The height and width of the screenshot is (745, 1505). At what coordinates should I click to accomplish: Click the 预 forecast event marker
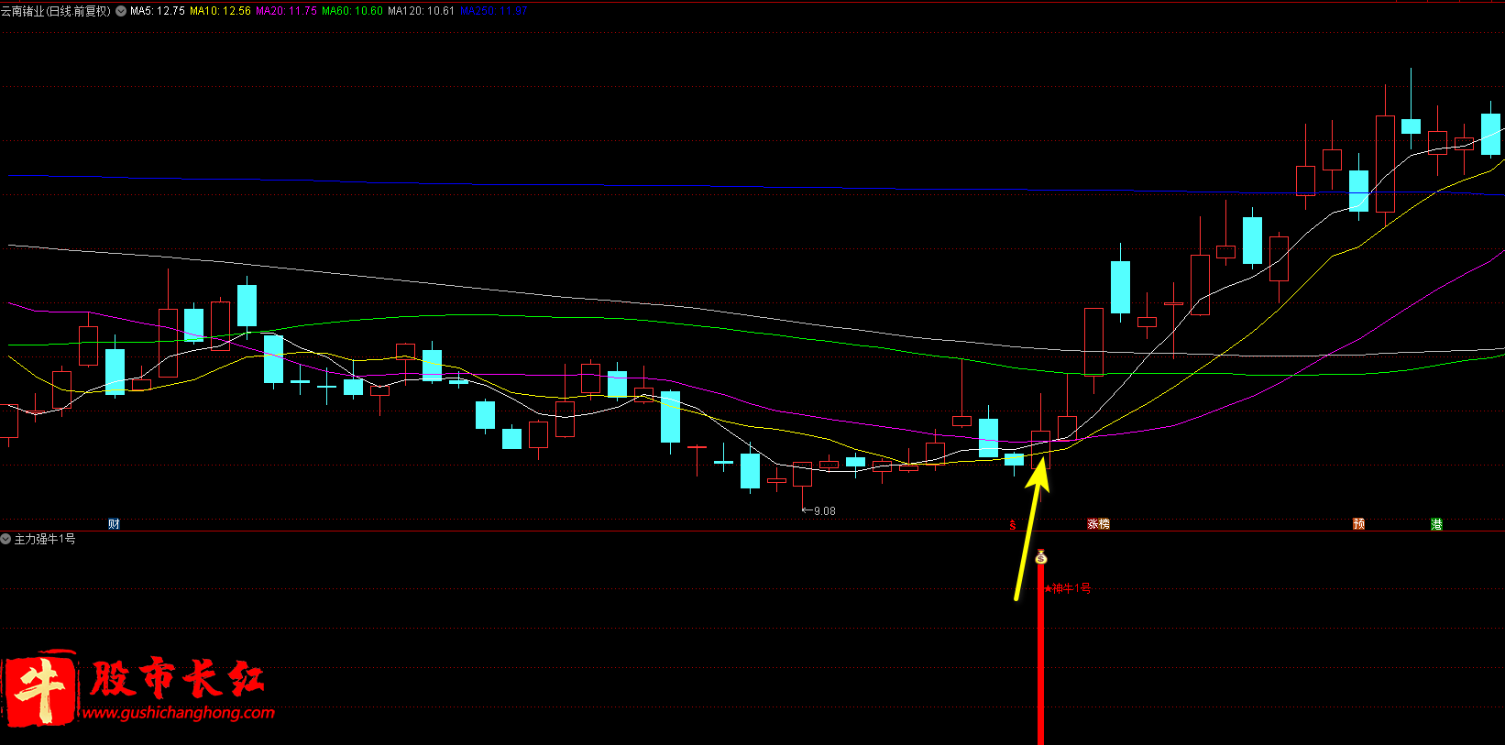click(1358, 524)
